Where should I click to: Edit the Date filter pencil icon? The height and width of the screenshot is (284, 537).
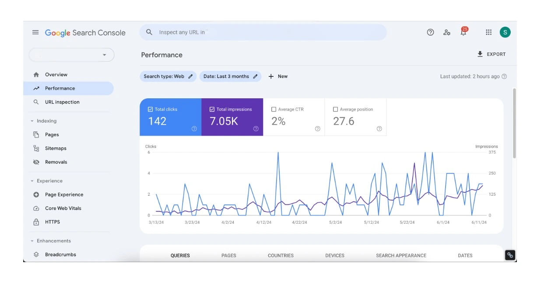(x=255, y=76)
